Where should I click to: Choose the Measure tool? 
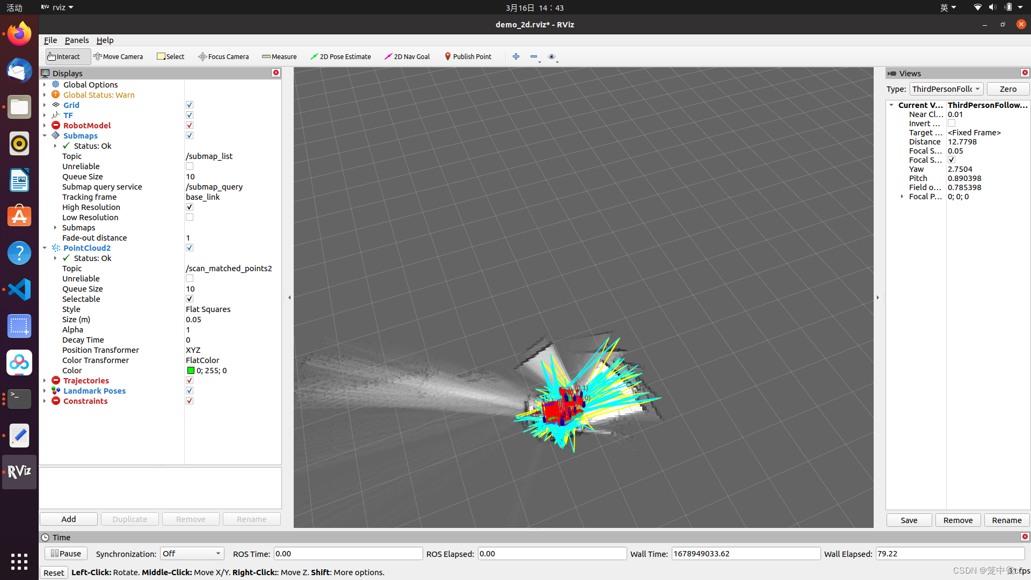[279, 56]
